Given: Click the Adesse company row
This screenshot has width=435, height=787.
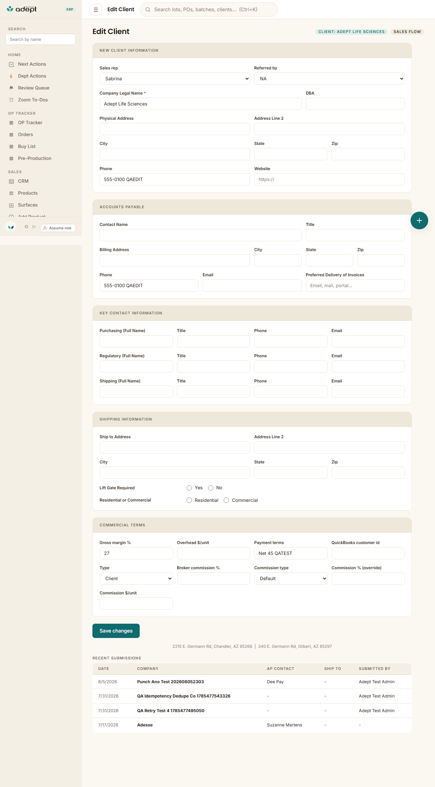Looking at the screenshot, I should (x=252, y=725).
